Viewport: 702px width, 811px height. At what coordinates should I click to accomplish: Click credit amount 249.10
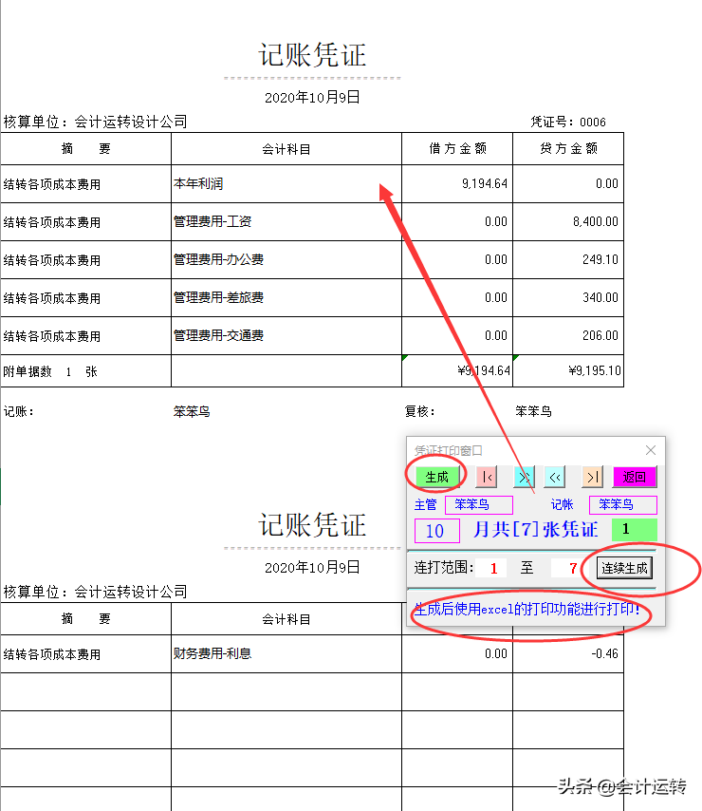pyautogui.click(x=568, y=259)
